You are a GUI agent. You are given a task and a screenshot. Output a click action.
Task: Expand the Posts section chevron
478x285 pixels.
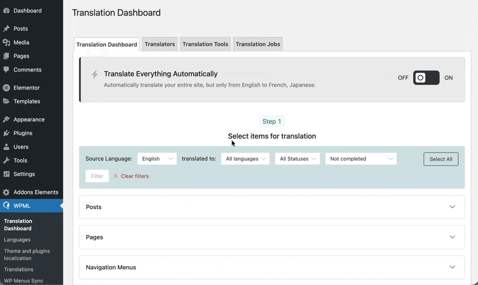[453, 207]
